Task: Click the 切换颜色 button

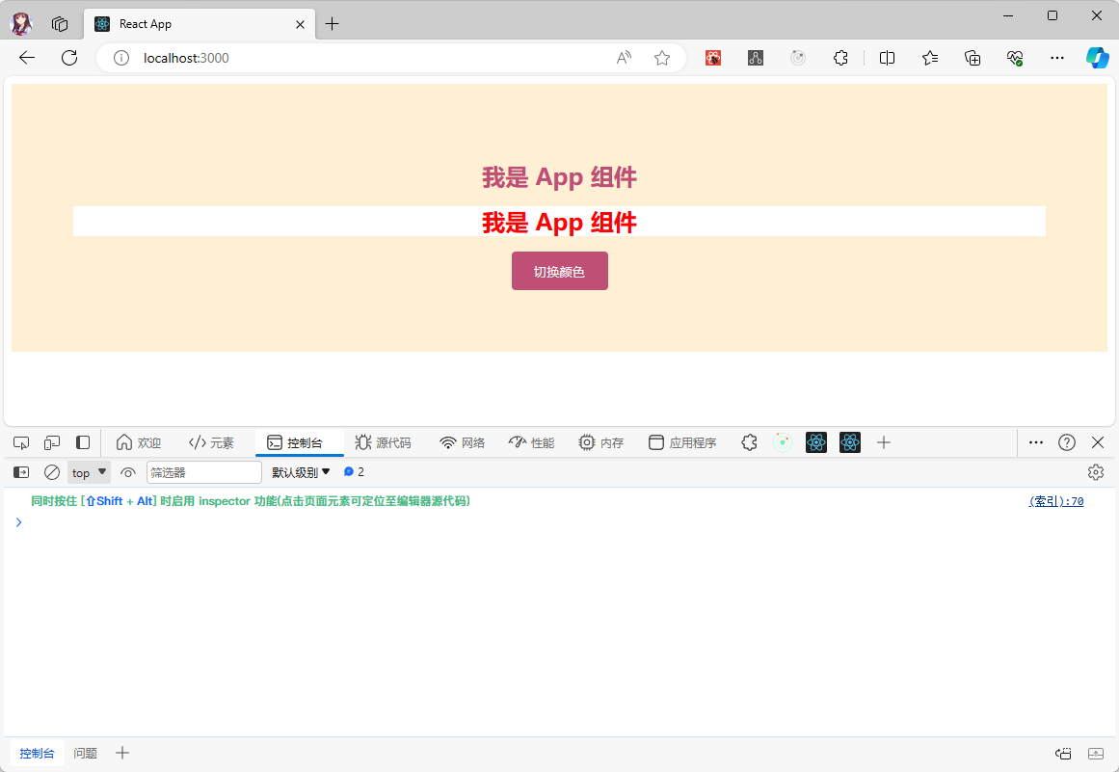Action: click(x=559, y=271)
